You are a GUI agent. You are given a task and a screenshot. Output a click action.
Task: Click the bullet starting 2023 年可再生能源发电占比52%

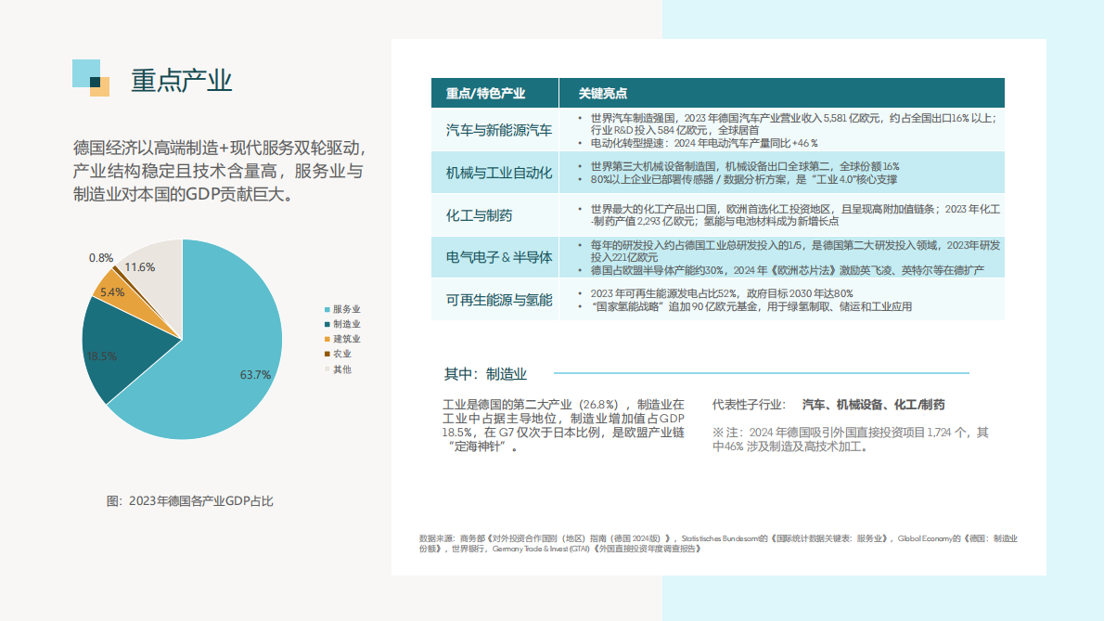coord(722,293)
